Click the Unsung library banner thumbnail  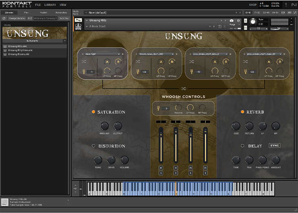tap(35, 33)
